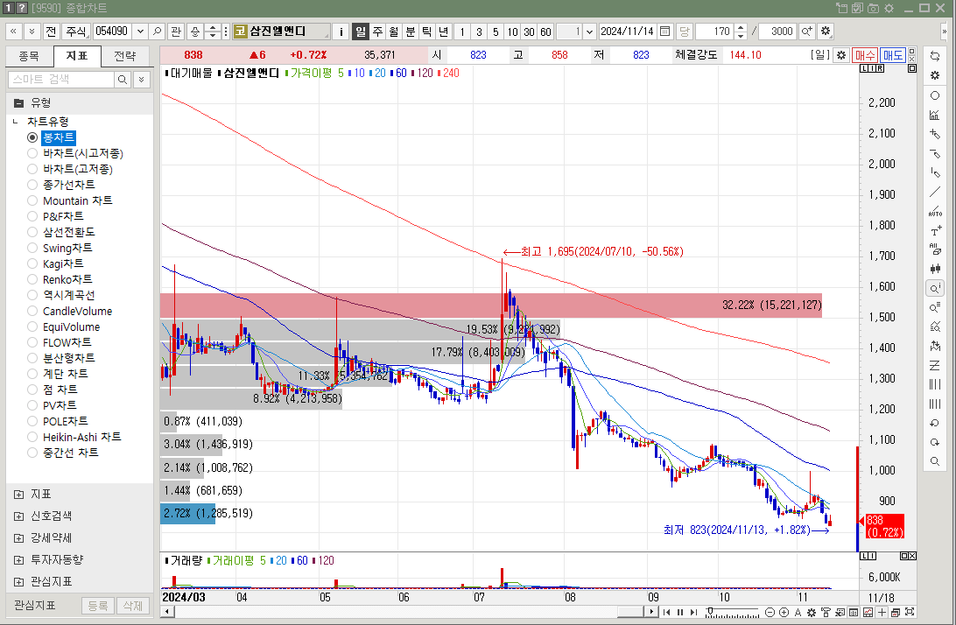Expand the 지표 tree section
The image size is (956, 625).
click(19, 494)
